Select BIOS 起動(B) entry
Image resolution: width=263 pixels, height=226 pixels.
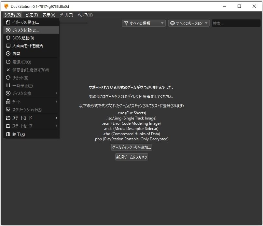[31, 38]
